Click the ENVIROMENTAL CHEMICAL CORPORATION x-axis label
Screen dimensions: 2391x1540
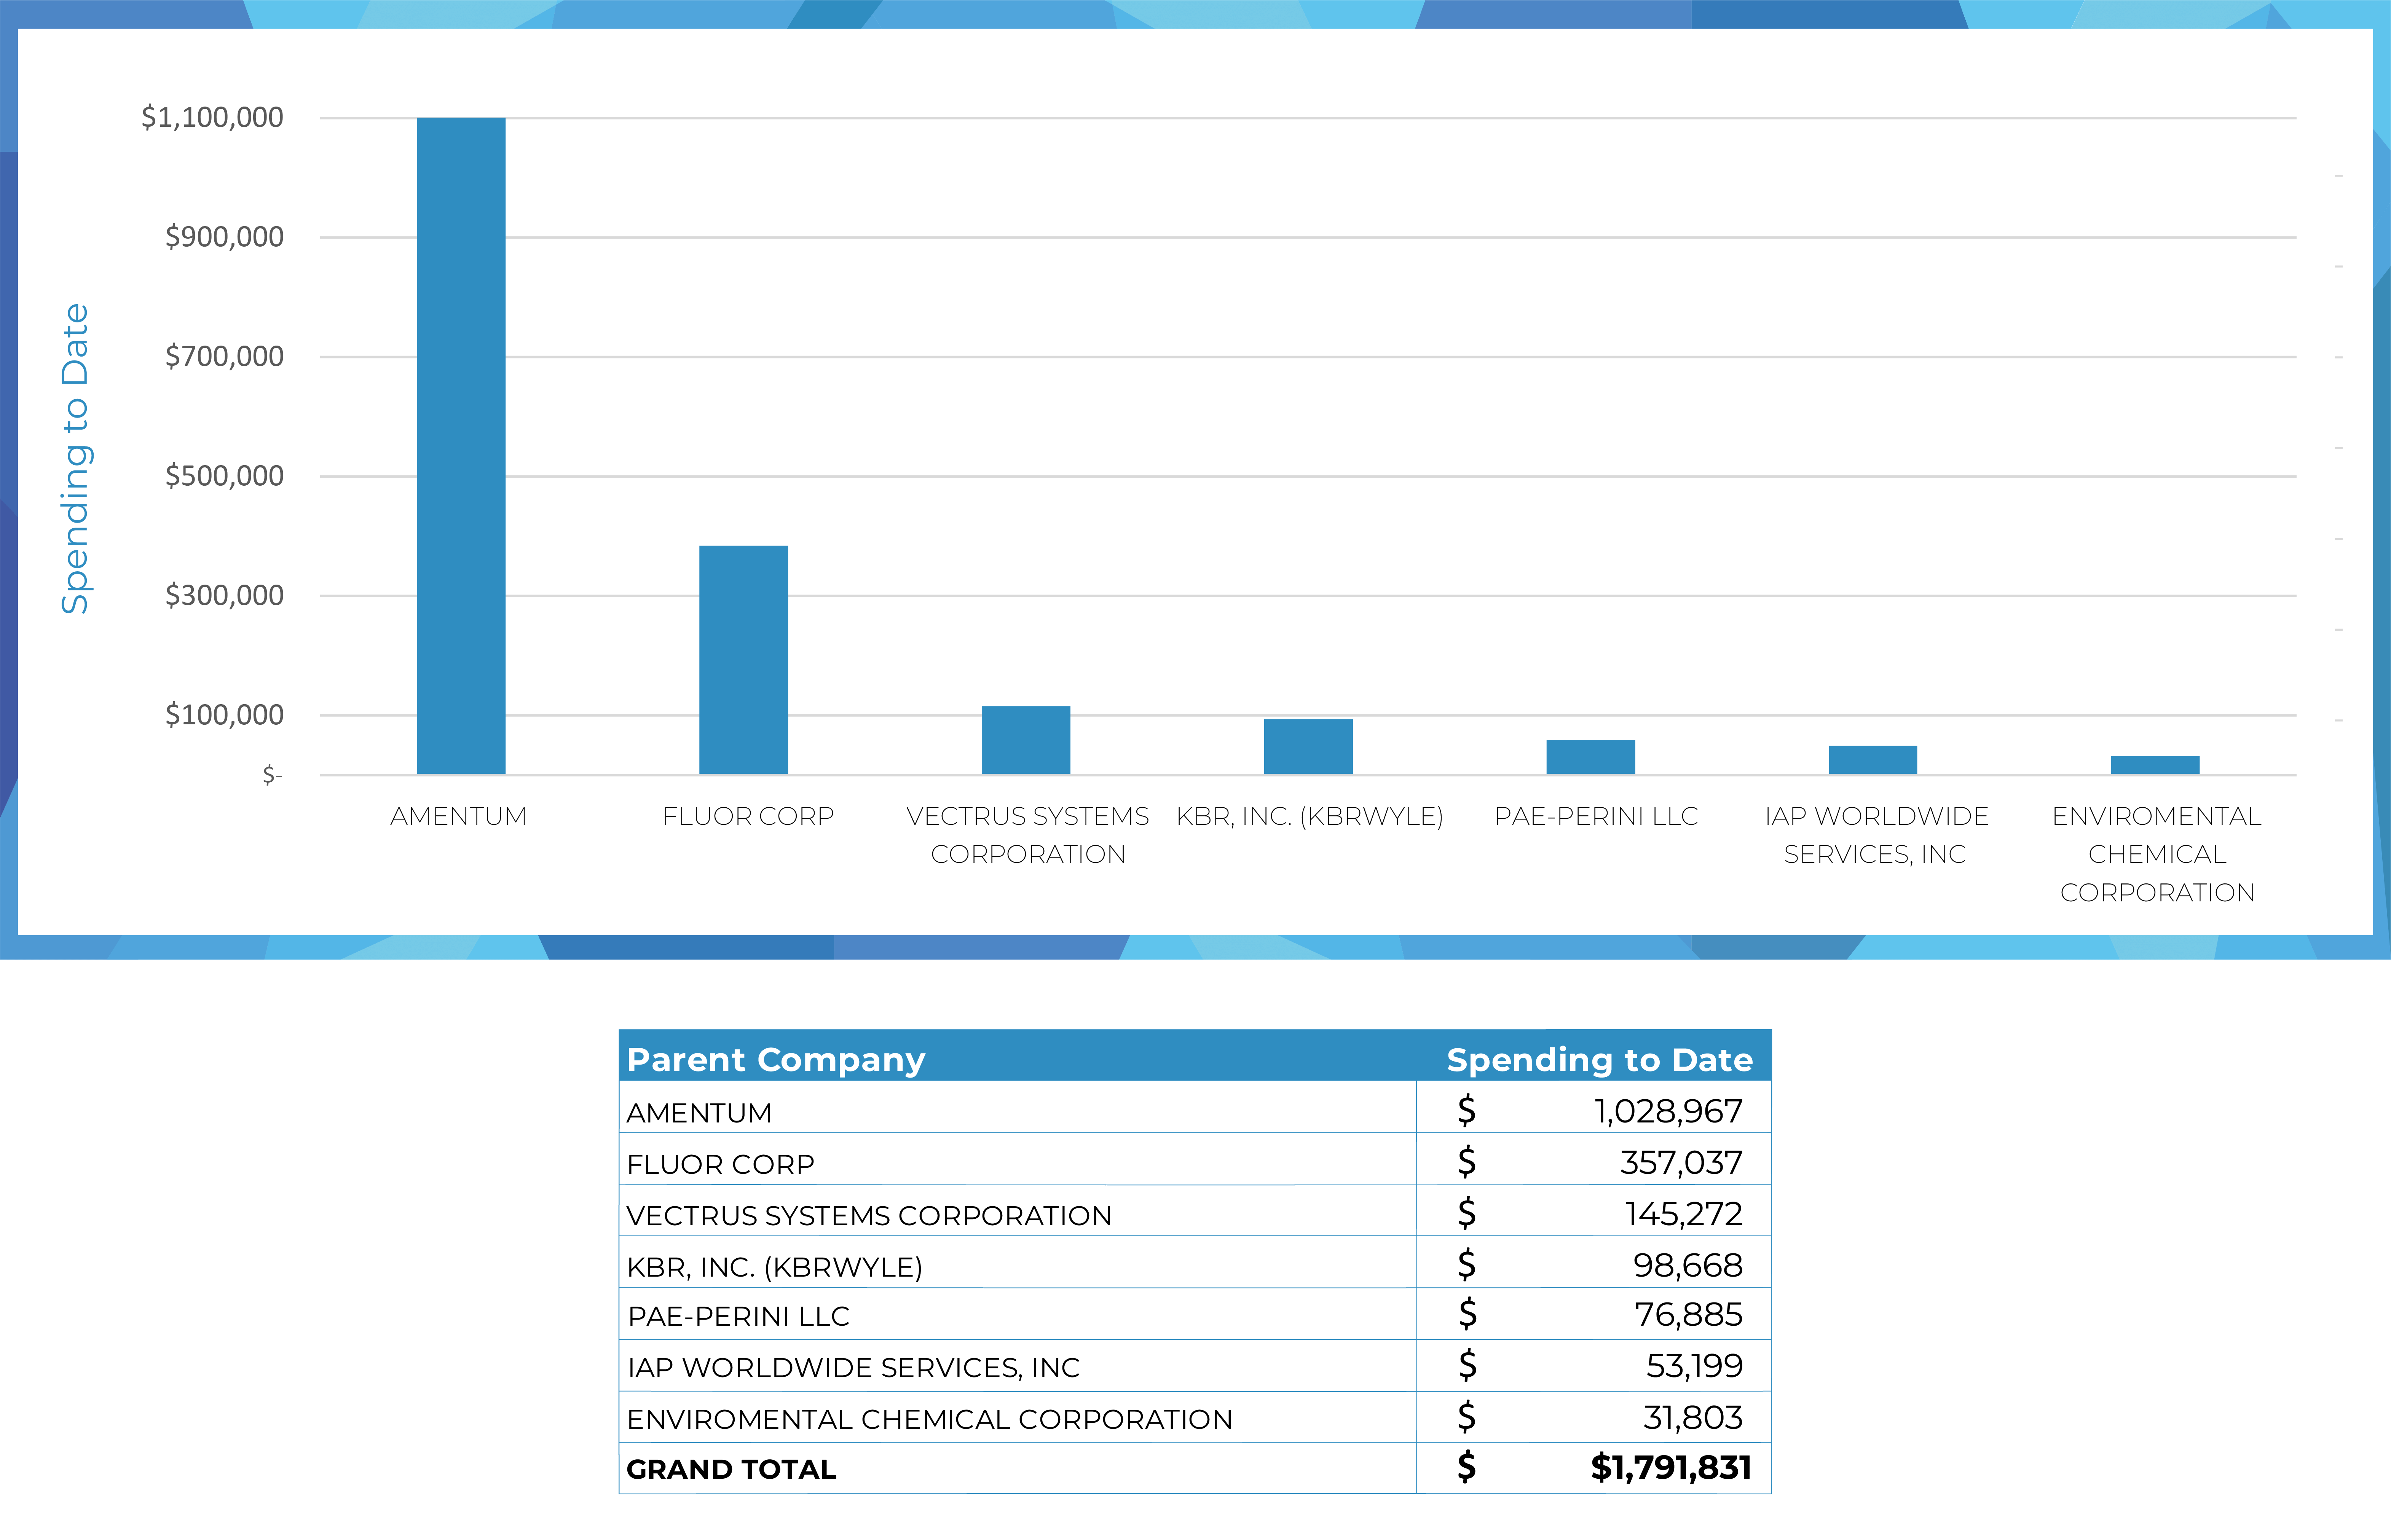(x=2157, y=854)
